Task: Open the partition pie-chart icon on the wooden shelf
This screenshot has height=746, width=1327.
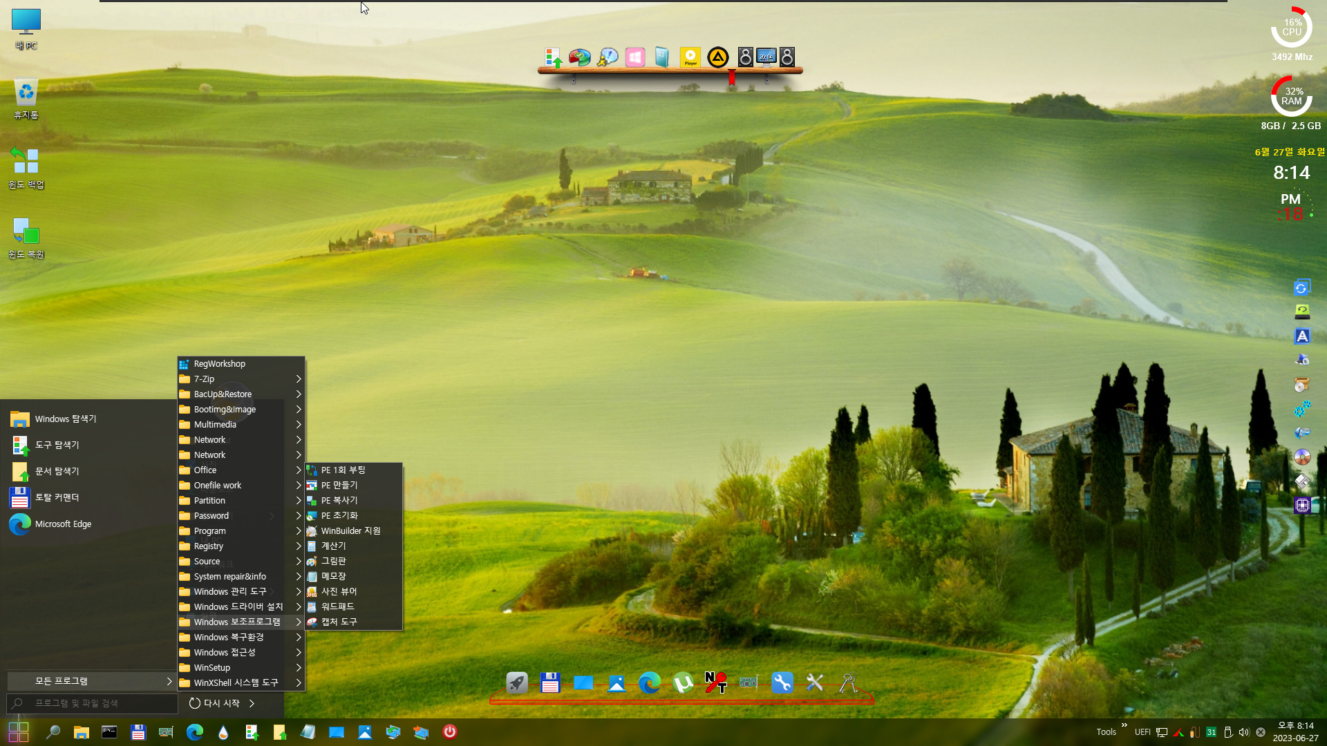Action: pyautogui.click(x=579, y=57)
